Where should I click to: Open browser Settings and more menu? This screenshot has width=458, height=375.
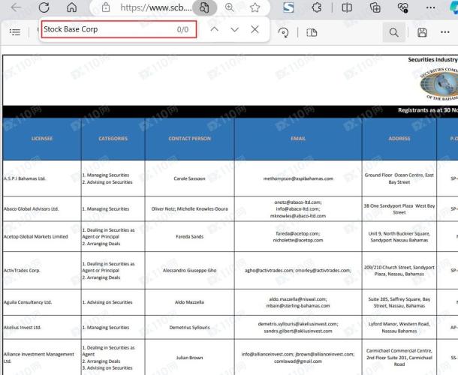pyautogui.click(x=430, y=7)
